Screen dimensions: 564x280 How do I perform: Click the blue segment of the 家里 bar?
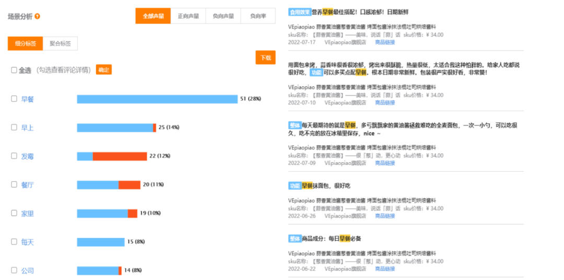click(102, 214)
